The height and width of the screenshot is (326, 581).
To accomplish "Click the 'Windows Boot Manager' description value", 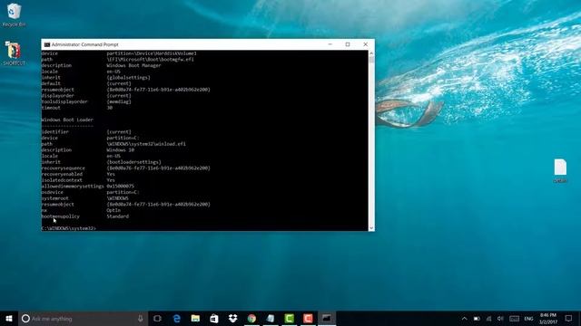I will click(x=133, y=65).
